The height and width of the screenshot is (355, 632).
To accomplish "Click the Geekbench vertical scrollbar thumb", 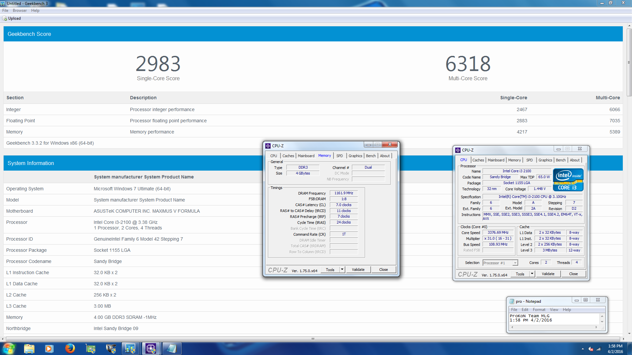I will coord(629,62).
